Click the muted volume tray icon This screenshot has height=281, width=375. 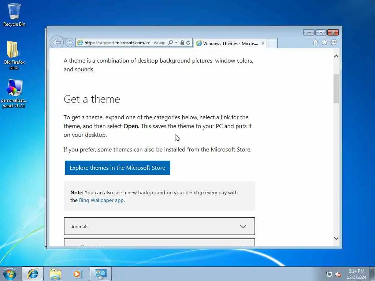[338, 274]
